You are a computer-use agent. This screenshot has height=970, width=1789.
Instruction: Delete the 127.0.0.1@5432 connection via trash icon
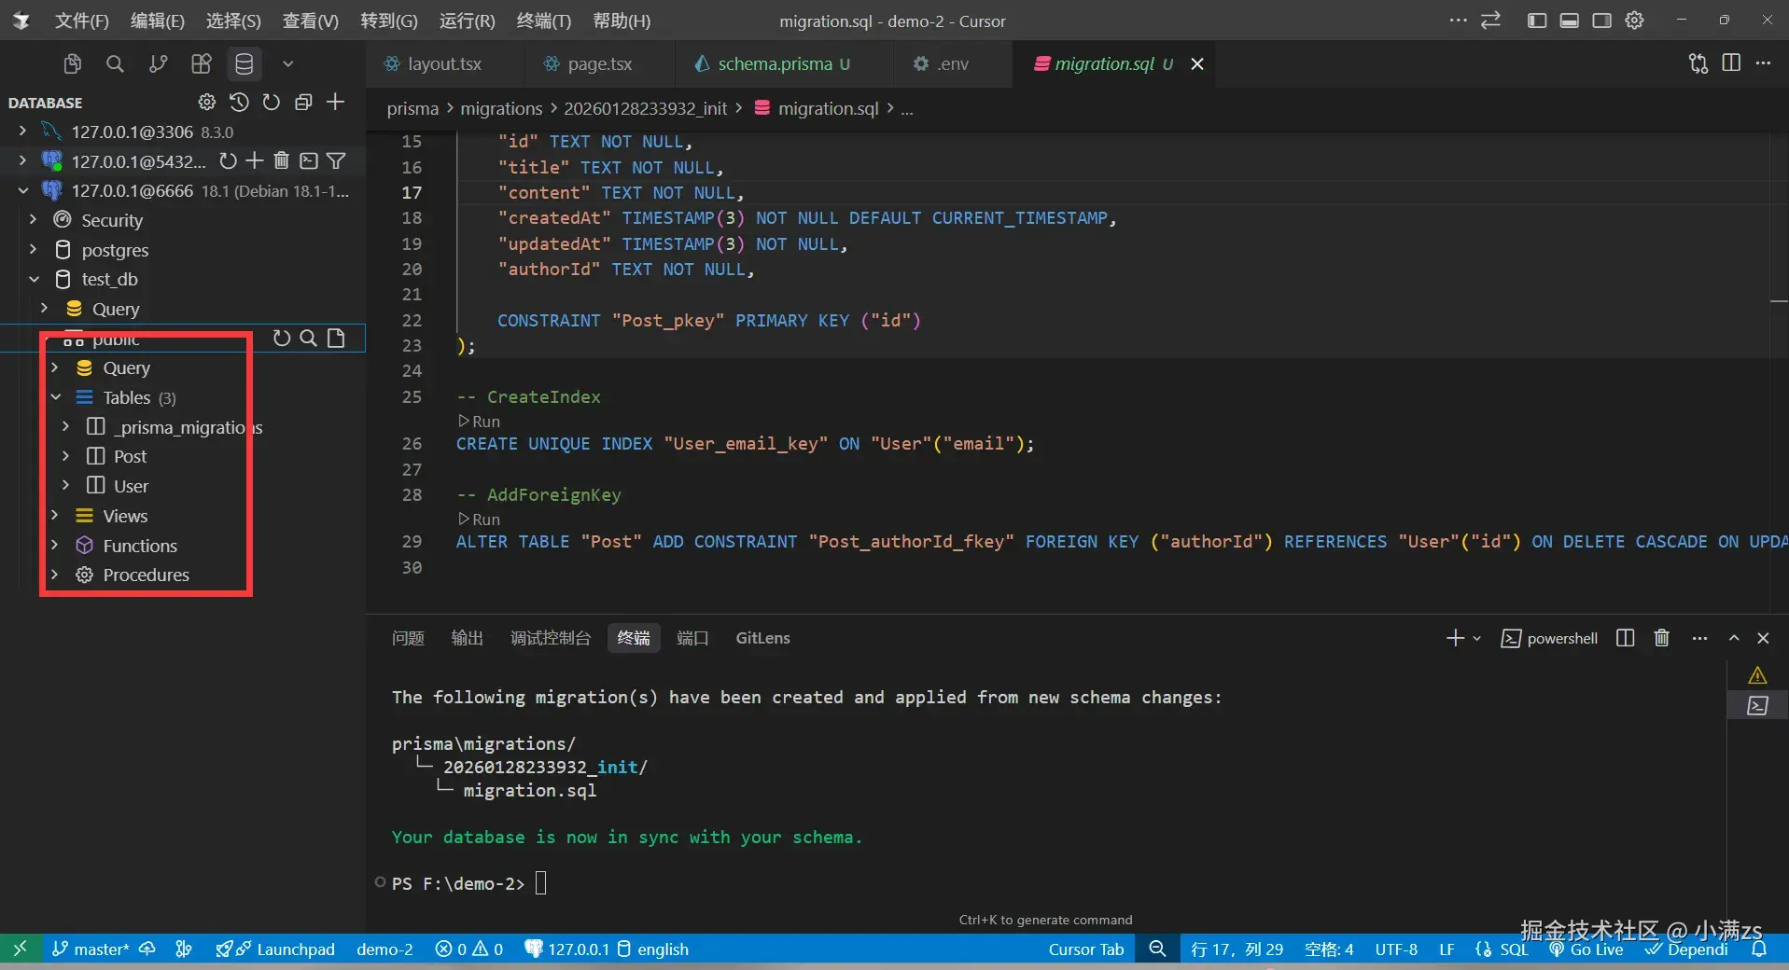click(x=281, y=161)
